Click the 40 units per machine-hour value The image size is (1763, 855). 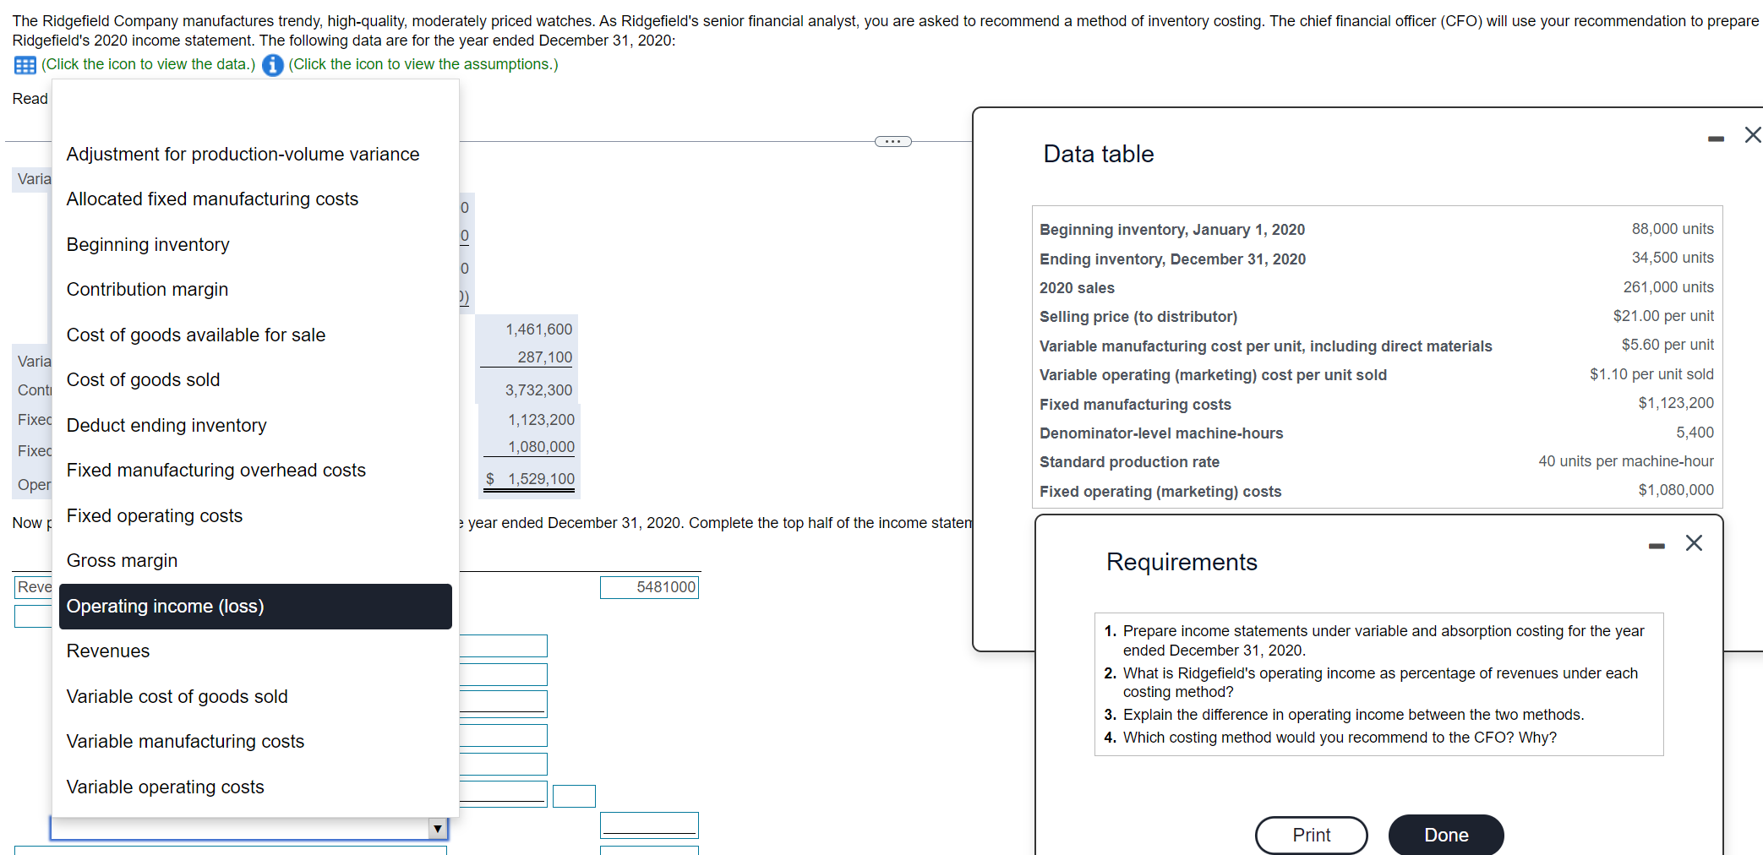click(x=1626, y=461)
